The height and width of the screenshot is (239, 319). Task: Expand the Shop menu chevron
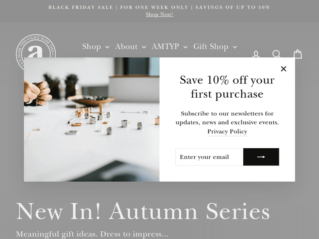pos(107,47)
